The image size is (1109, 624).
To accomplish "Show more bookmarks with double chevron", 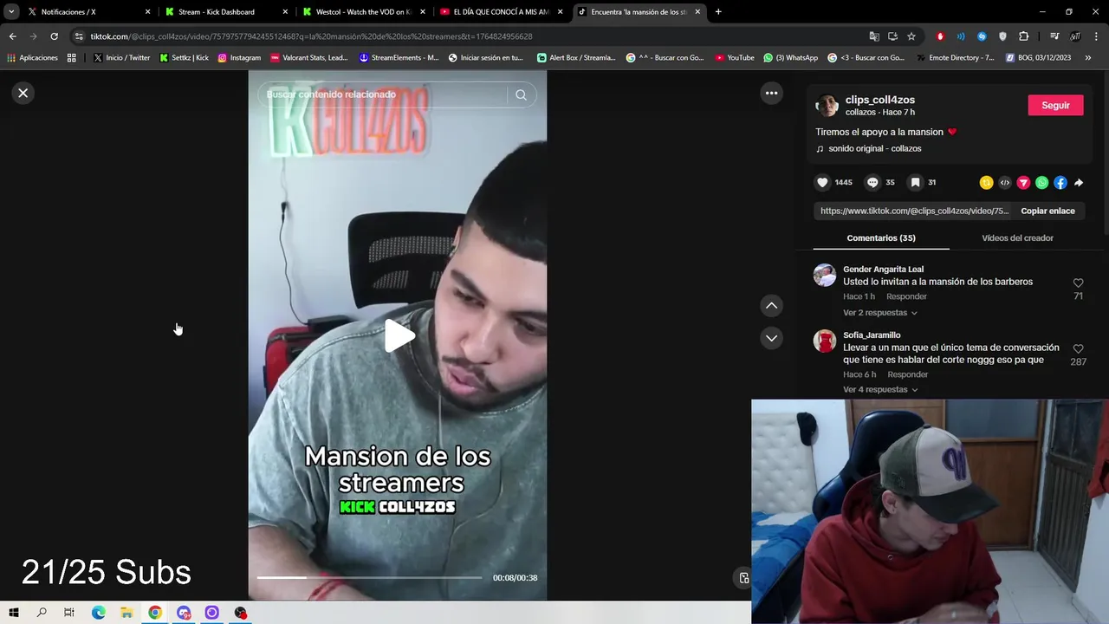I will click(1088, 58).
